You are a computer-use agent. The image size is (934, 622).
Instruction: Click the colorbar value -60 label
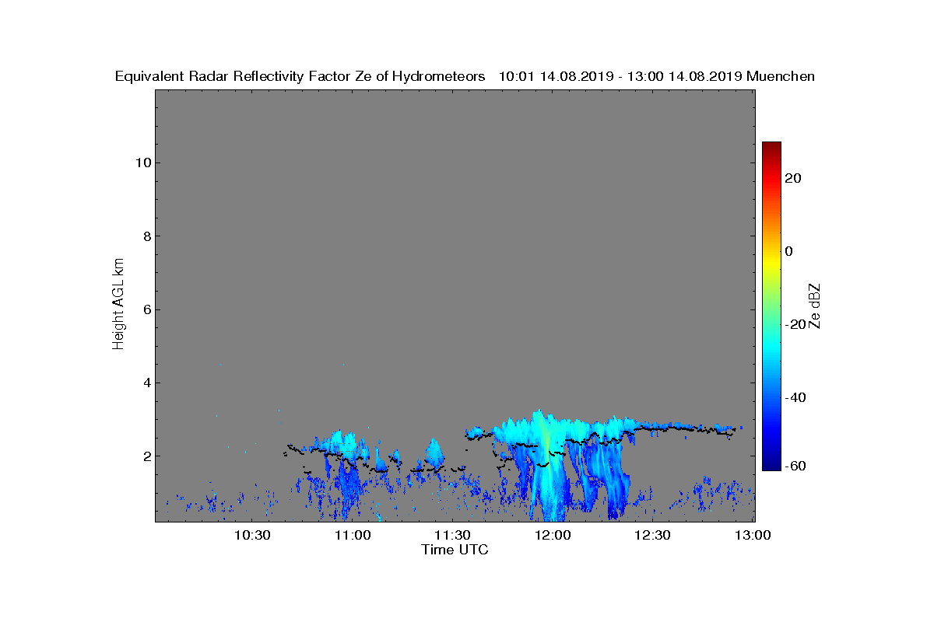tap(795, 466)
